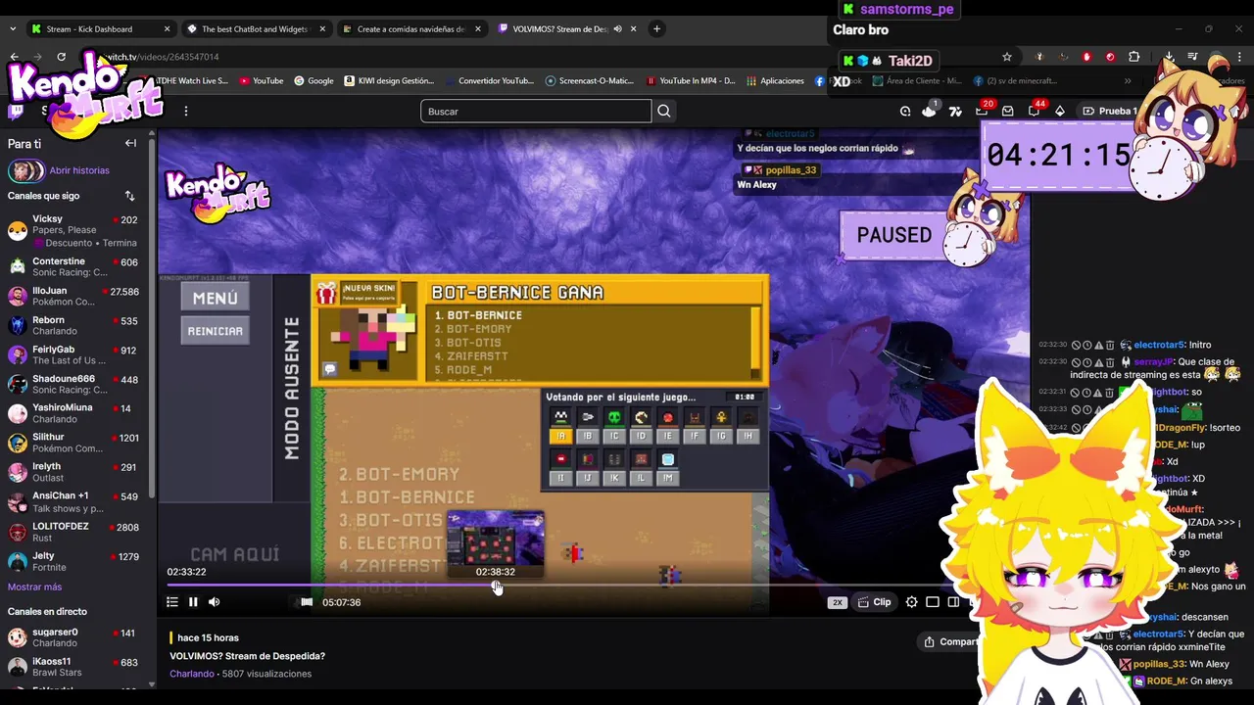Mute the tab audio speaker icon
1254x705 pixels.
click(x=617, y=29)
